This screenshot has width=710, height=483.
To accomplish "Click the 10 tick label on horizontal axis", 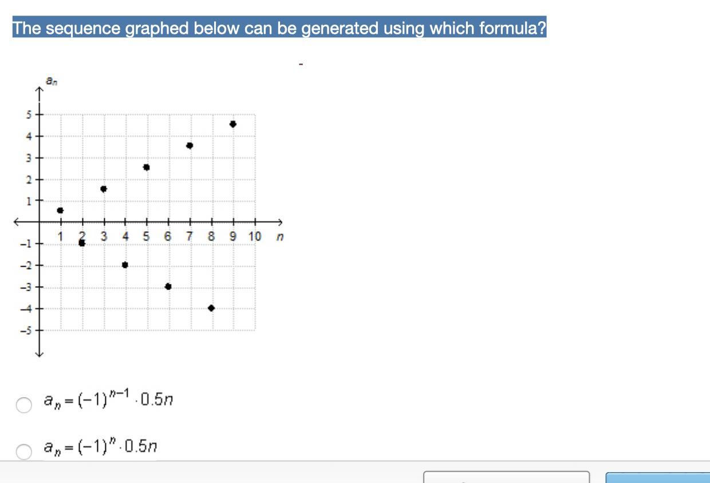I will click(255, 236).
